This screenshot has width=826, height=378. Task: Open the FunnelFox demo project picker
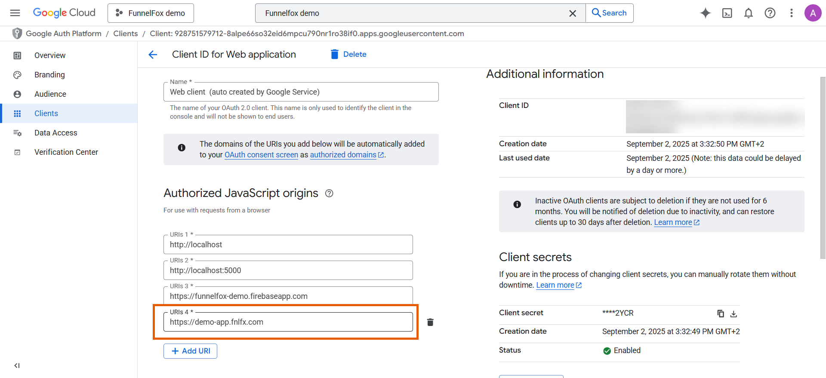click(x=151, y=13)
